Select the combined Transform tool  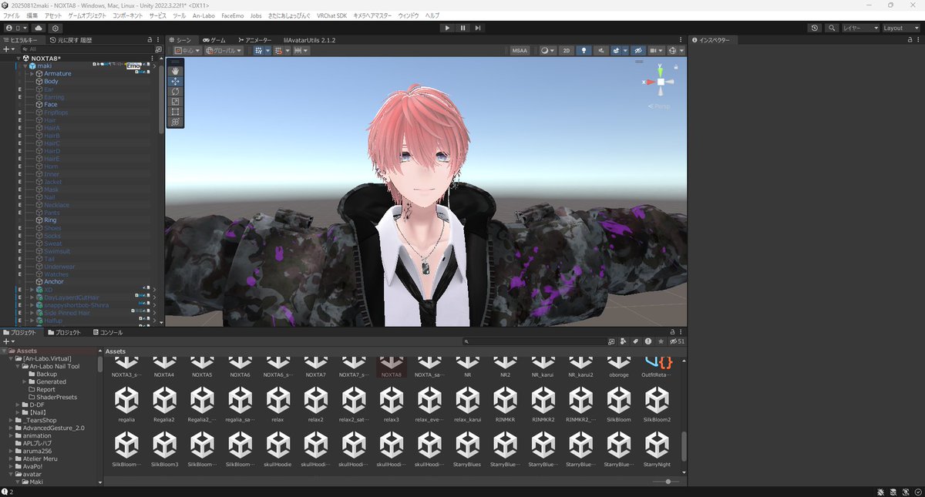click(175, 122)
